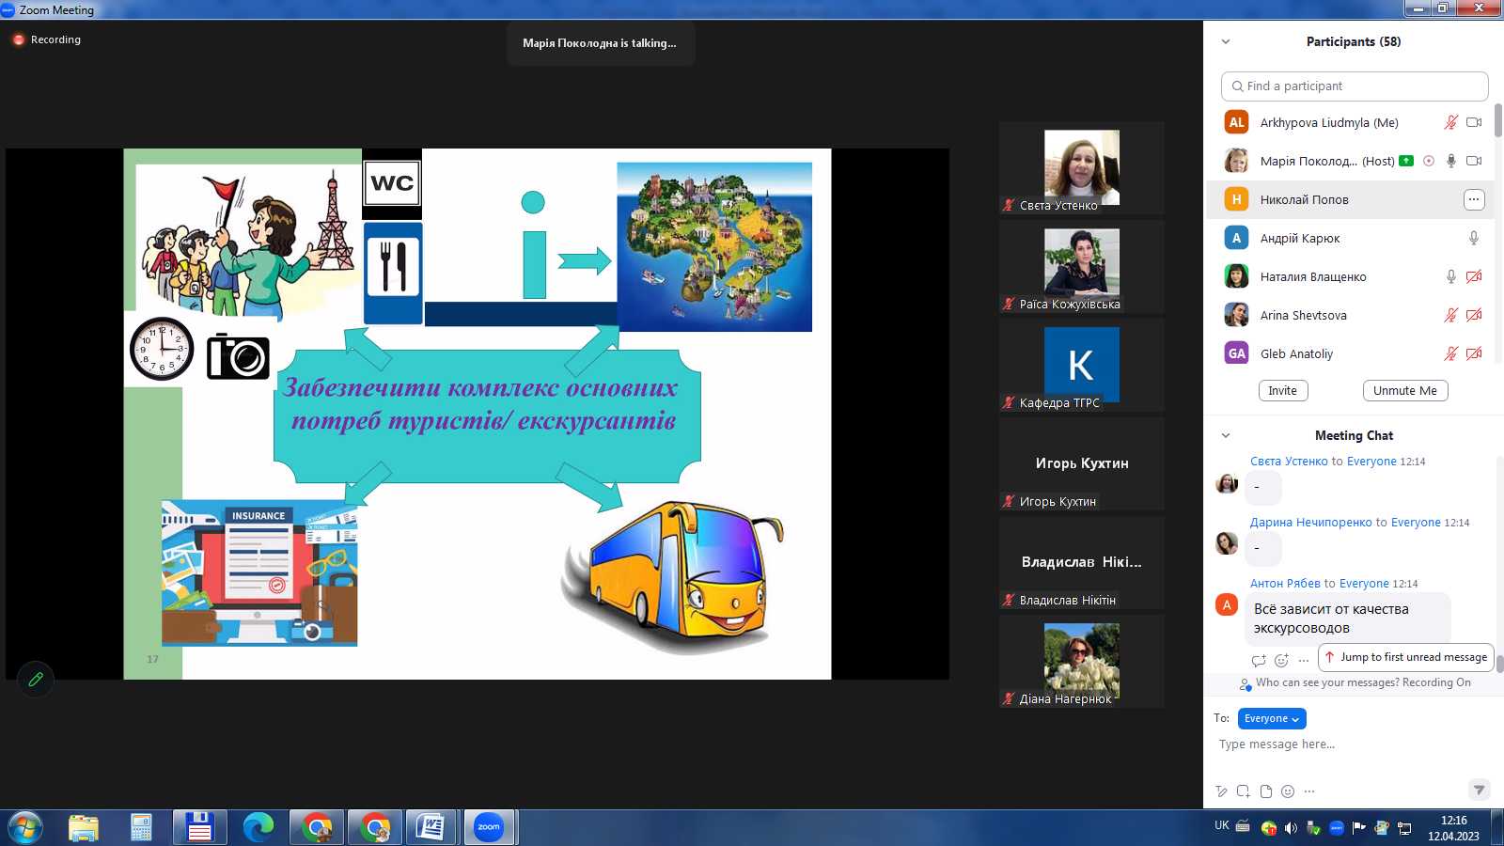Click the Find a participant search field
The image size is (1504, 846).
(1354, 86)
